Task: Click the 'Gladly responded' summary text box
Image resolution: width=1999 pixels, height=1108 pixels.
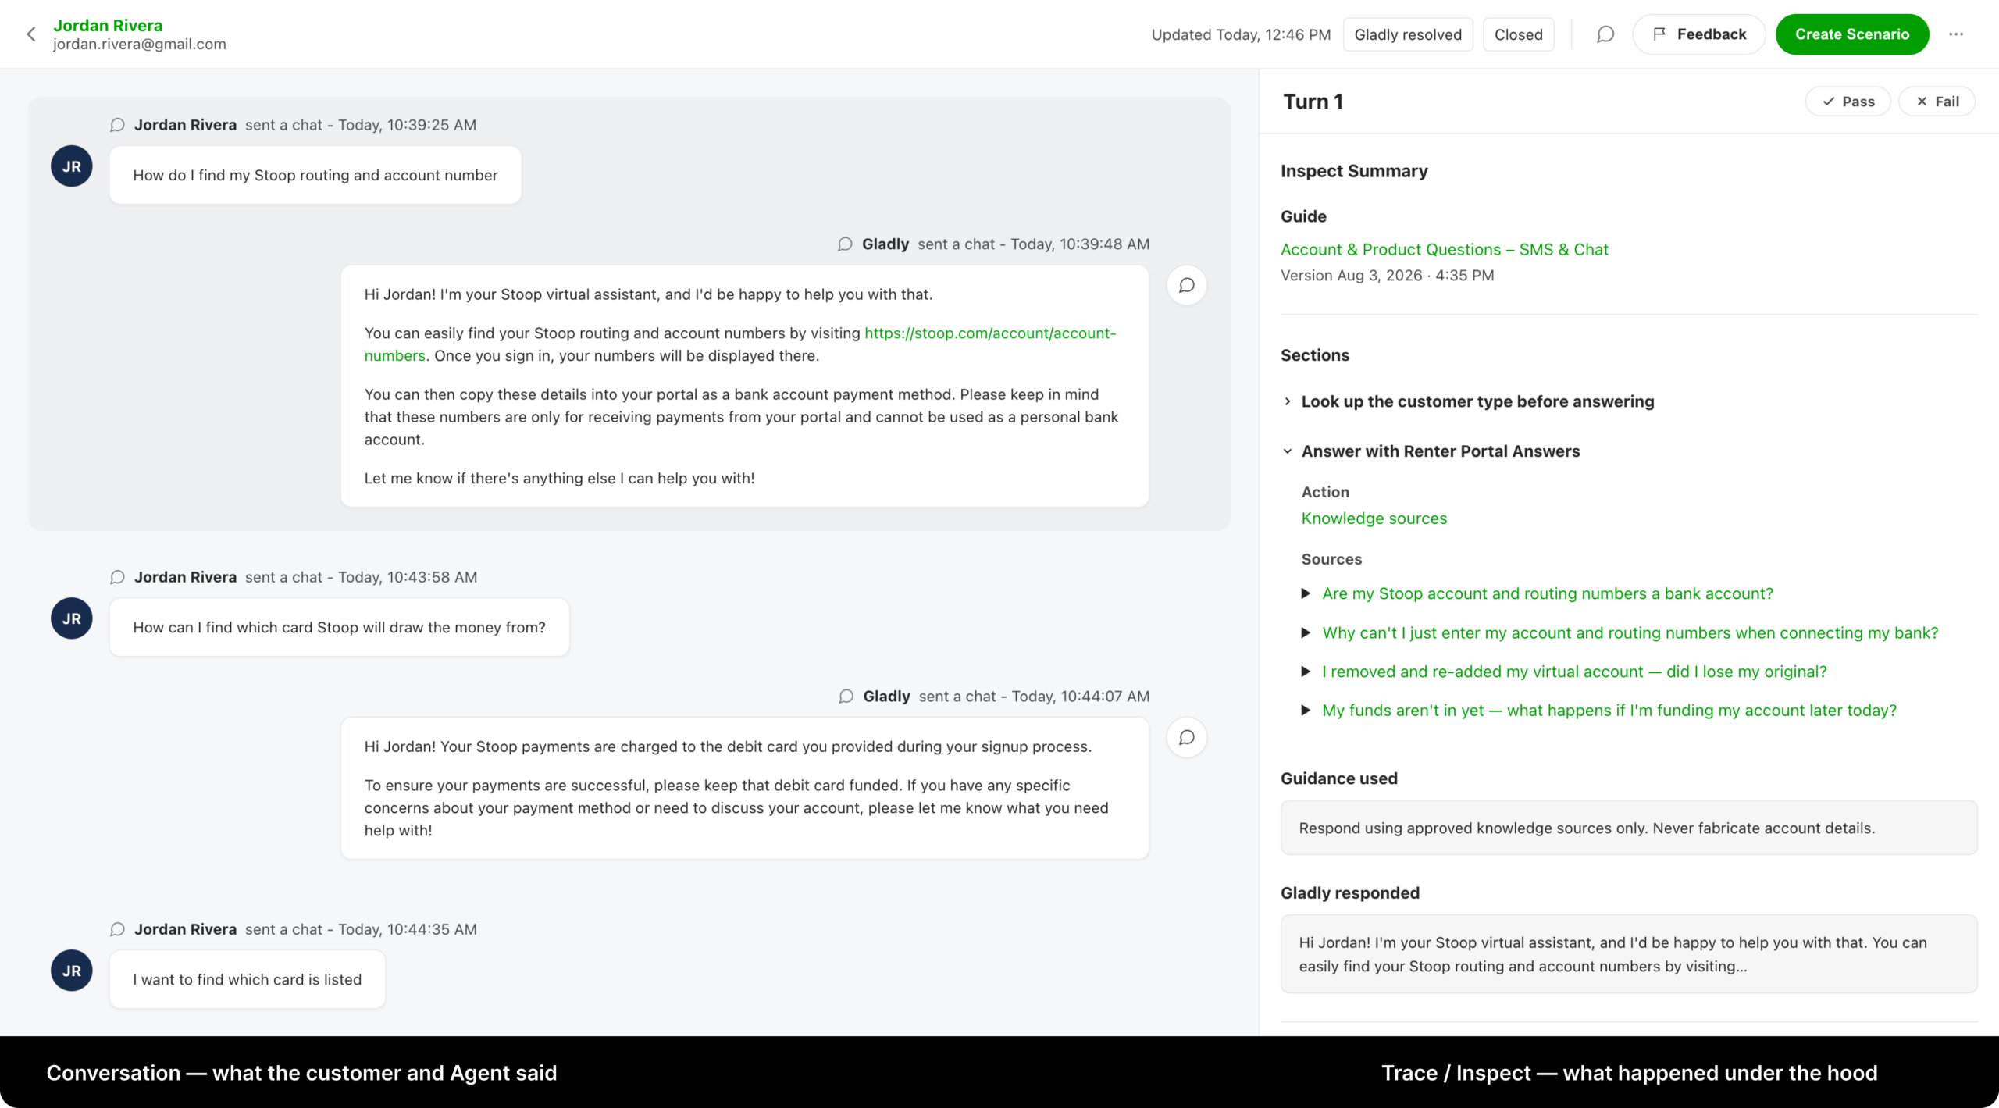Action: click(1628, 954)
